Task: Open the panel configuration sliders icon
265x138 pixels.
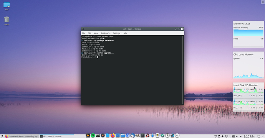Action: tap(263, 136)
